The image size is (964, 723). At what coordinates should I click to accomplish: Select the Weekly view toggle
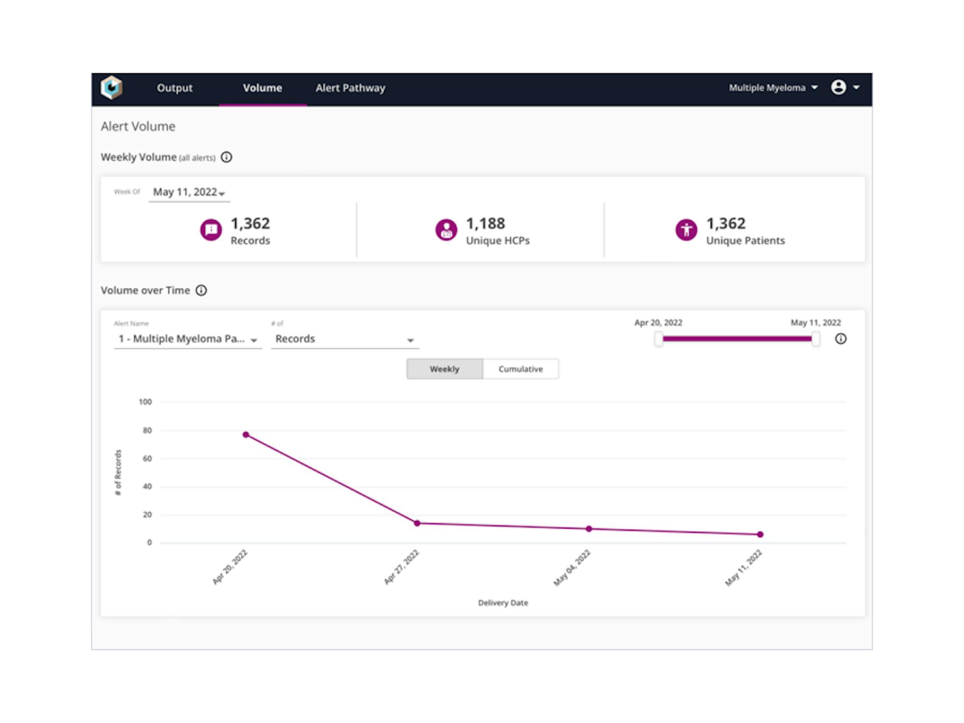point(444,369)
